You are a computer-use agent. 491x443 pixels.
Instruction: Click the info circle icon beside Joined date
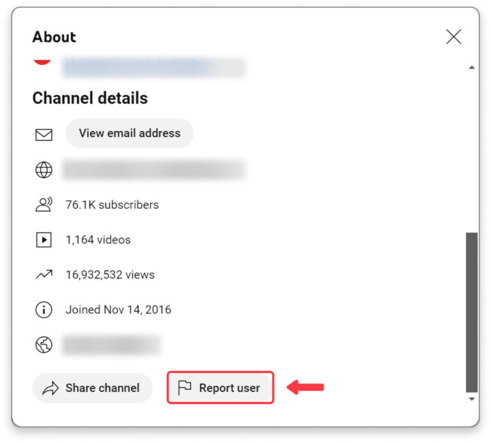point(43,310)
